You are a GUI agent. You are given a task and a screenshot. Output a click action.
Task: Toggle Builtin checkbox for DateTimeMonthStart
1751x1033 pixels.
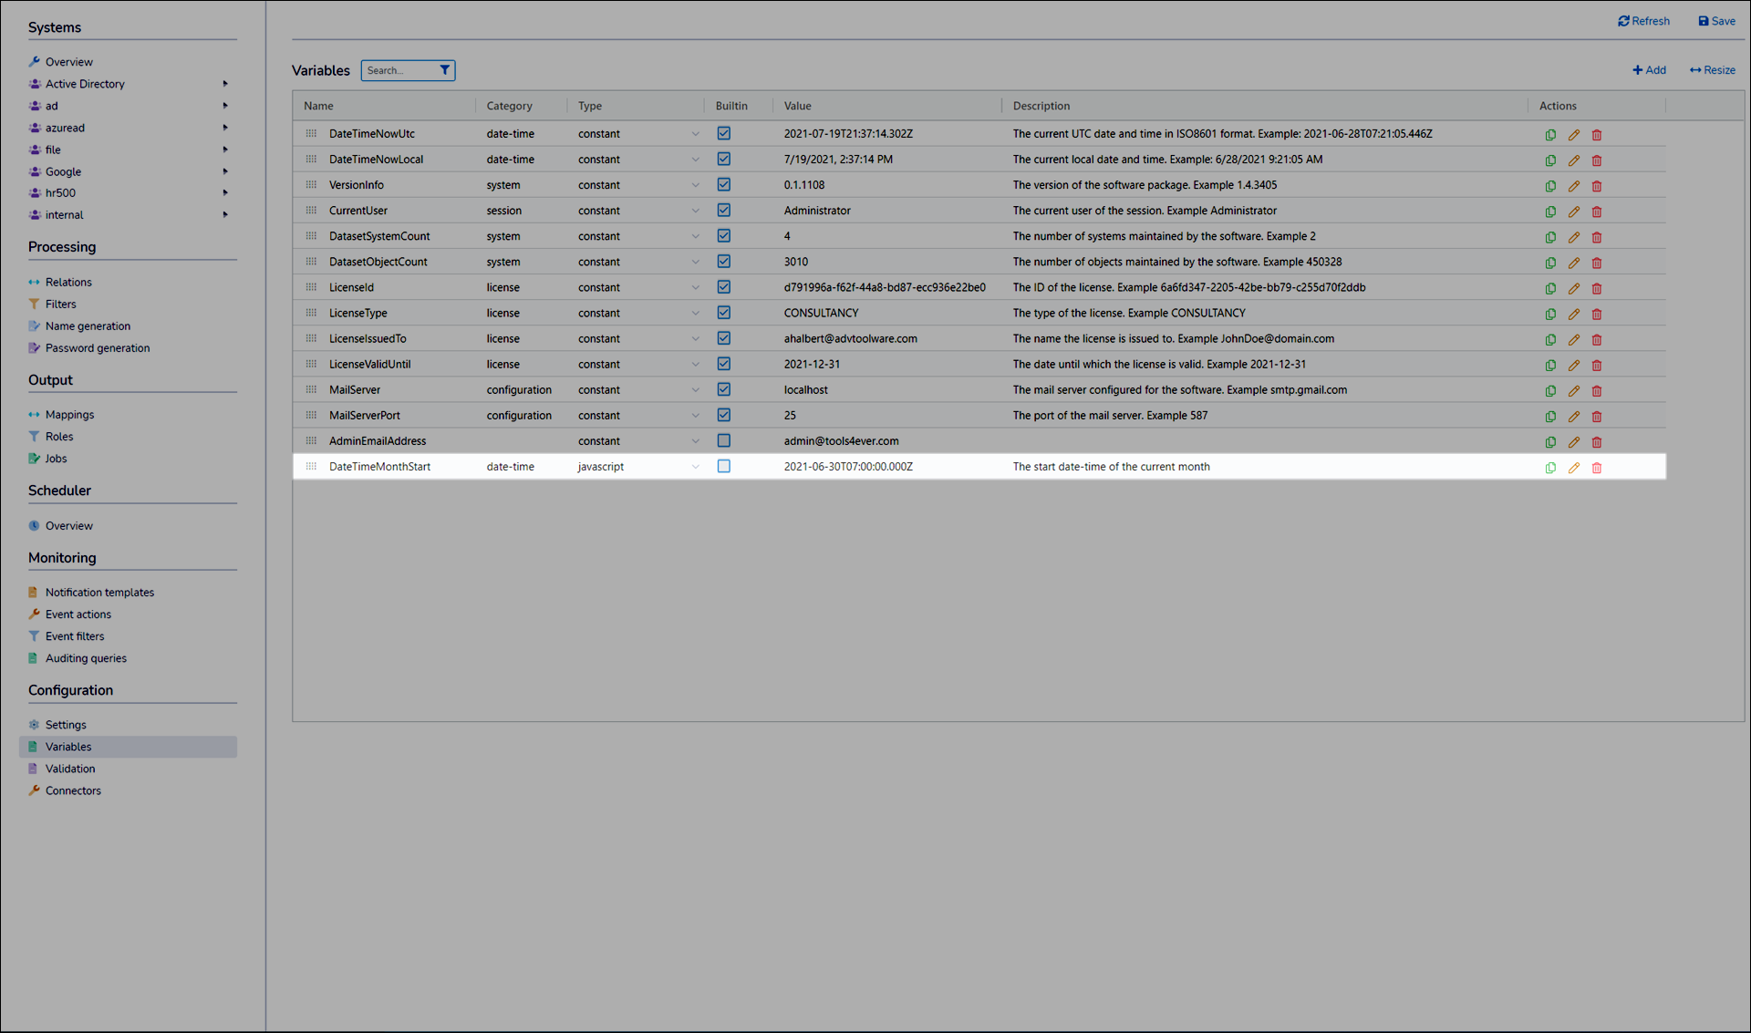click(x=723, y=466)
